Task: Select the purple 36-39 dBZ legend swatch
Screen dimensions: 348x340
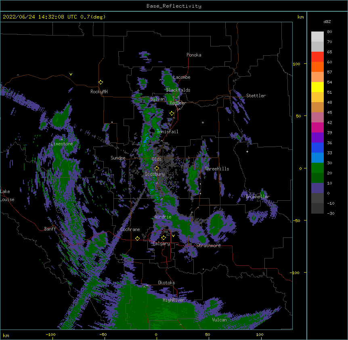Action: point(317,138)
